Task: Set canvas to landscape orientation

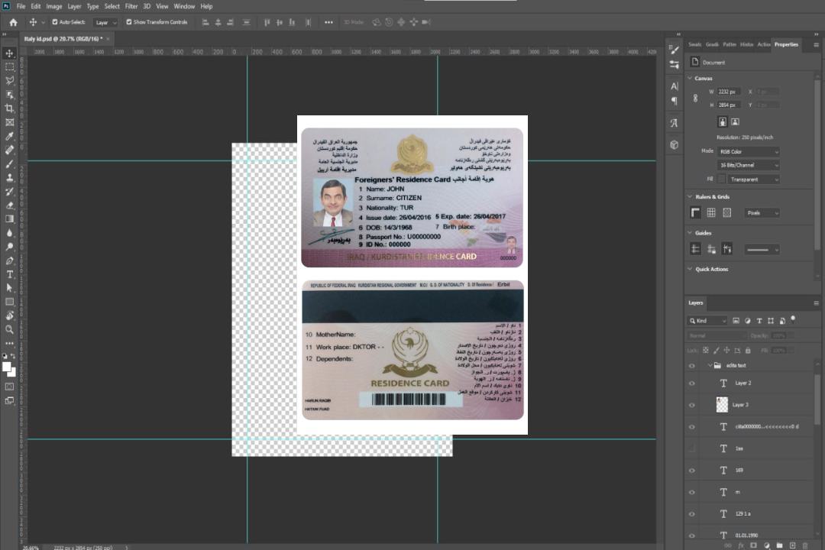Action: coord(735,122)
